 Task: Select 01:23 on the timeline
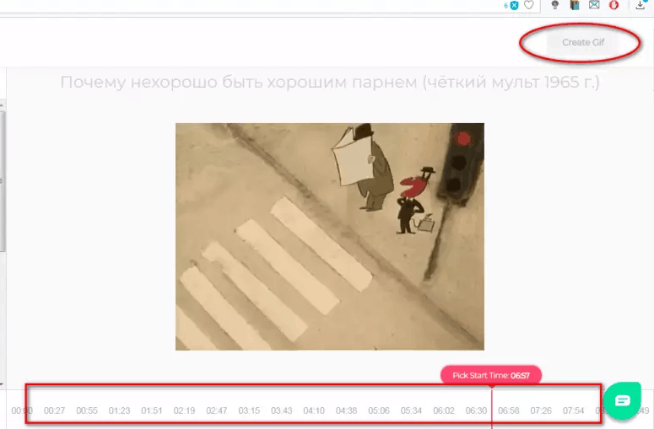click(120, 410)
